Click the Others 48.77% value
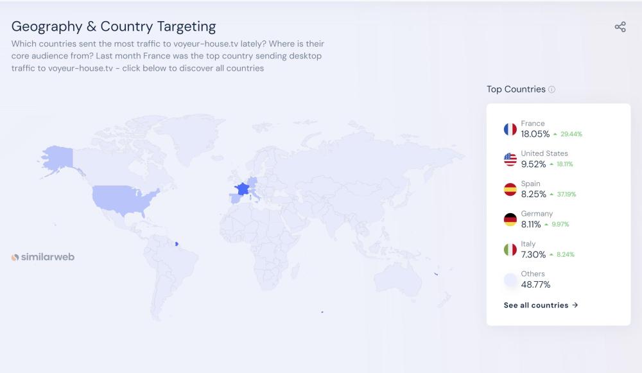The width and height of the screenshot is (642, 373). (535, 284)
